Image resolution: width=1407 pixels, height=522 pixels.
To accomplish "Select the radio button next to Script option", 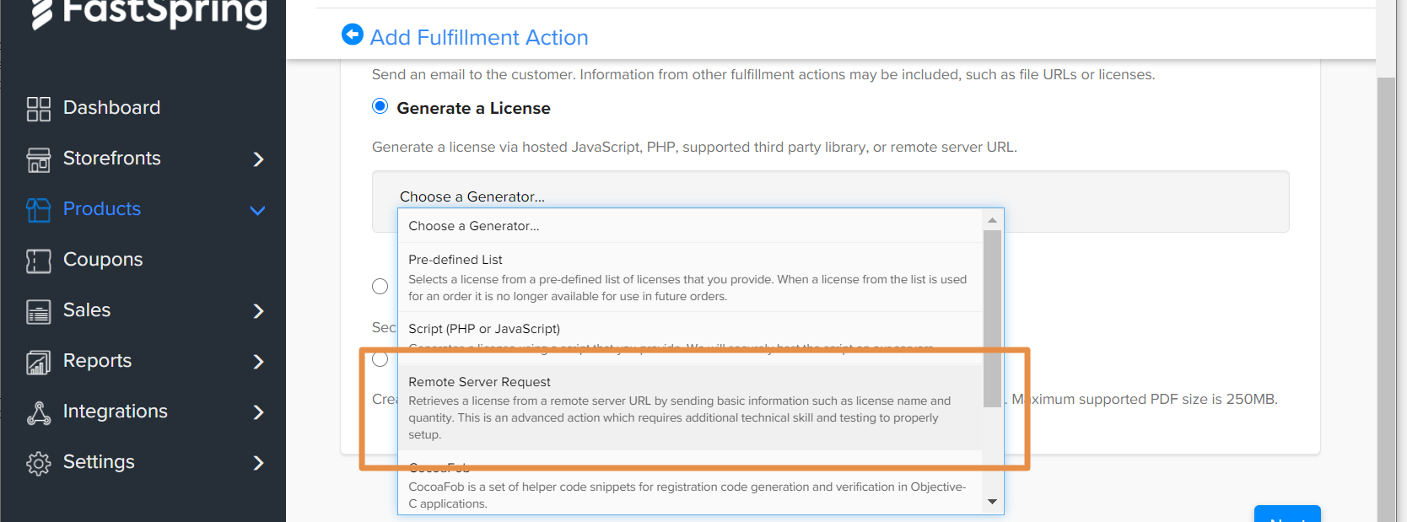I will 380,358.
